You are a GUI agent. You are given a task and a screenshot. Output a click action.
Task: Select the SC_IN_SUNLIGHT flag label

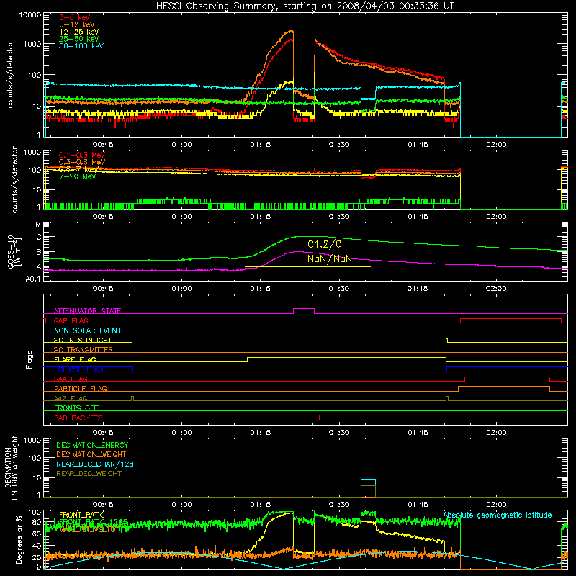tap(83, 340)
